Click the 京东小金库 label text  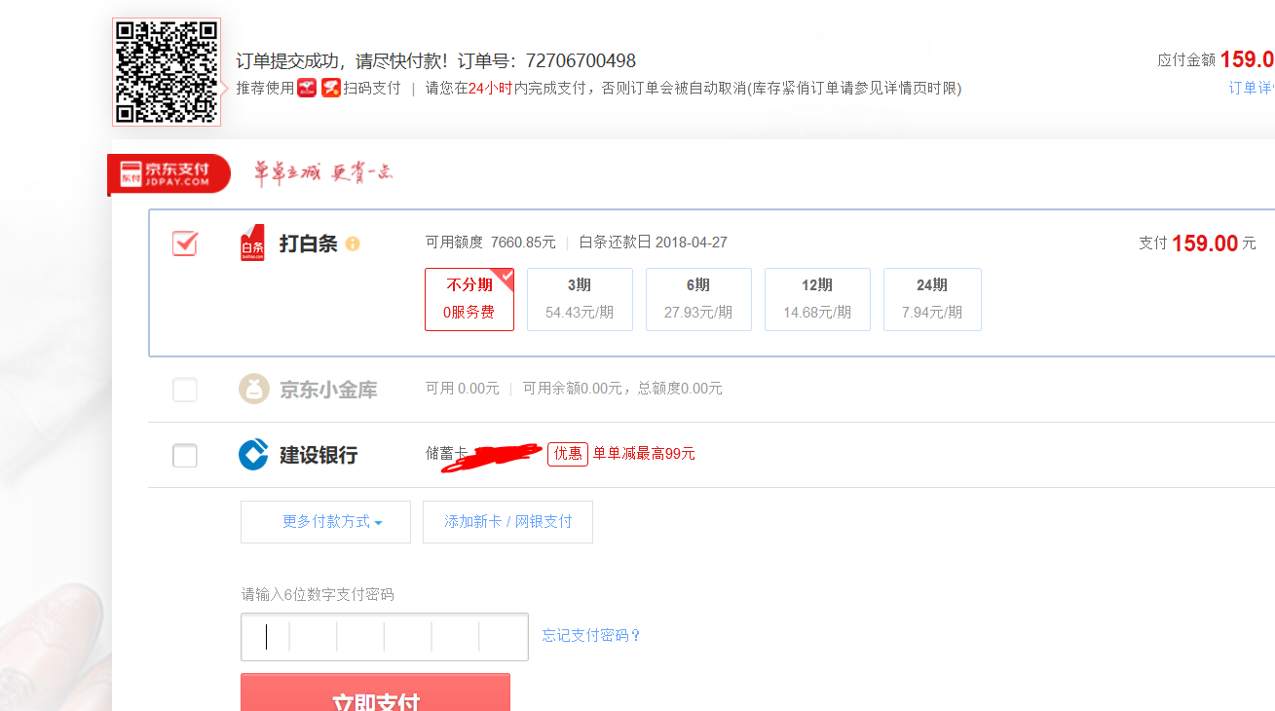(328, 390)
